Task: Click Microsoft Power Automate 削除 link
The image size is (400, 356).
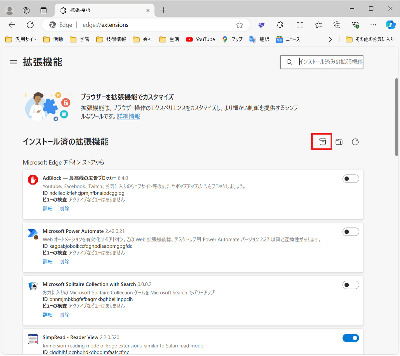Action: coord(64,262)
